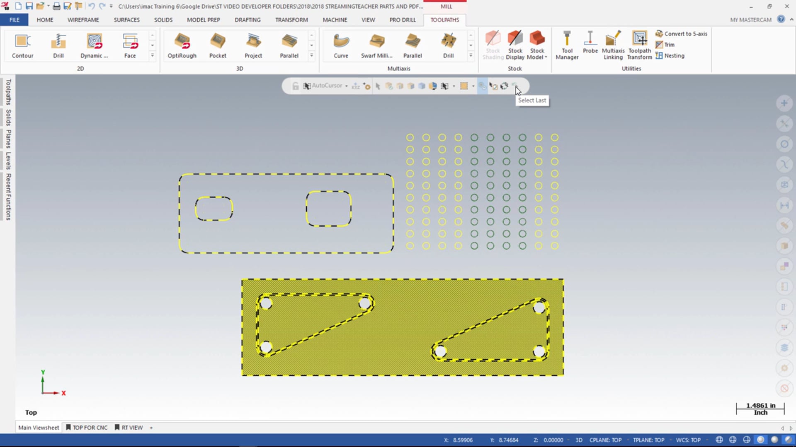Click the Select Last icon

click(514, 86)
